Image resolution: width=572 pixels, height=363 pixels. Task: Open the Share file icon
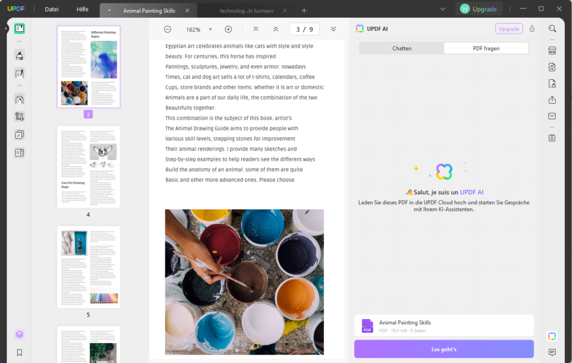coord(552,100)
